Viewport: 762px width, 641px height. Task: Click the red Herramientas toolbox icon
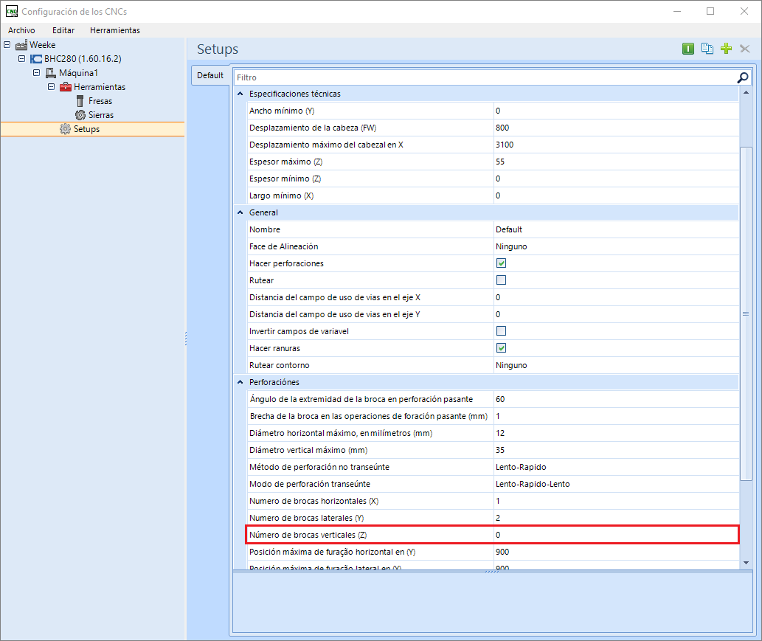pyautogui.click(x=66, y=87)
